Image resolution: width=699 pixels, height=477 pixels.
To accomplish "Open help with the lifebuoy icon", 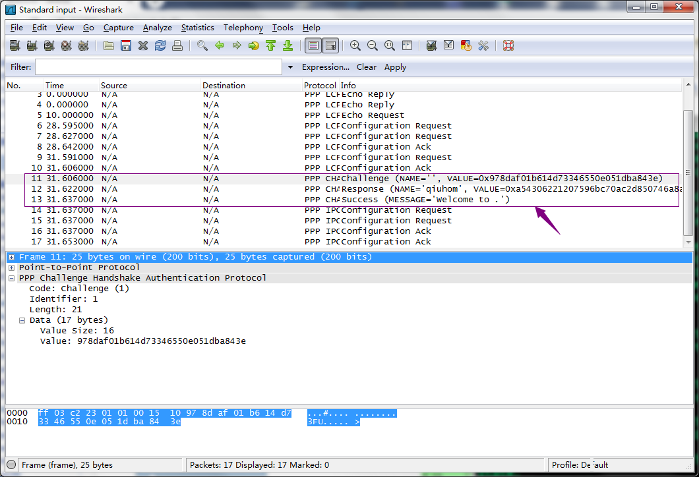I will point(508,45).
